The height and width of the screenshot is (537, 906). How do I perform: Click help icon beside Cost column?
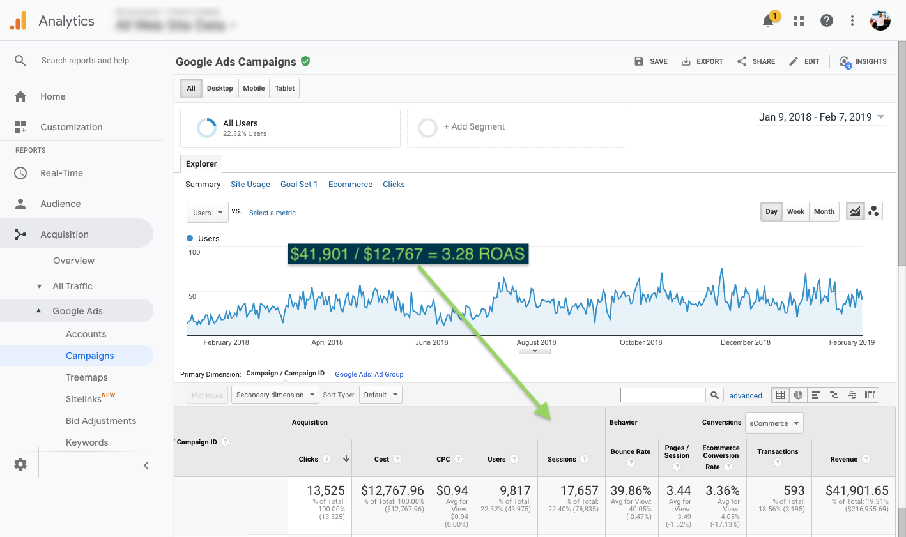pyautogui.click(x=397, y=459)
